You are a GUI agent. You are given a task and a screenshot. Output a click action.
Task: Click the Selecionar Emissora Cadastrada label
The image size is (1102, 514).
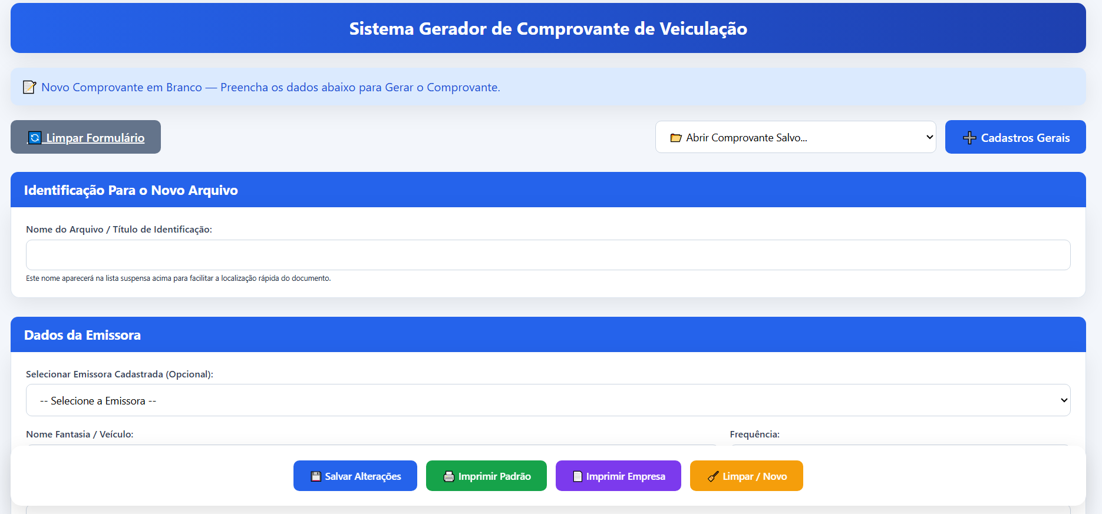[120, 374]
